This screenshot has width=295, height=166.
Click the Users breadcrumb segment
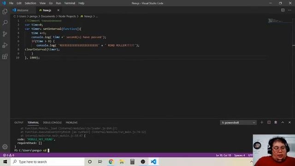point(23,17)
